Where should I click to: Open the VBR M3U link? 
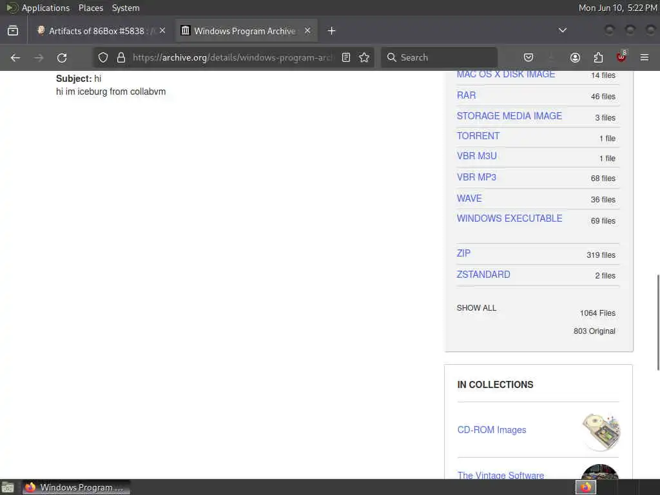(477, 156)
